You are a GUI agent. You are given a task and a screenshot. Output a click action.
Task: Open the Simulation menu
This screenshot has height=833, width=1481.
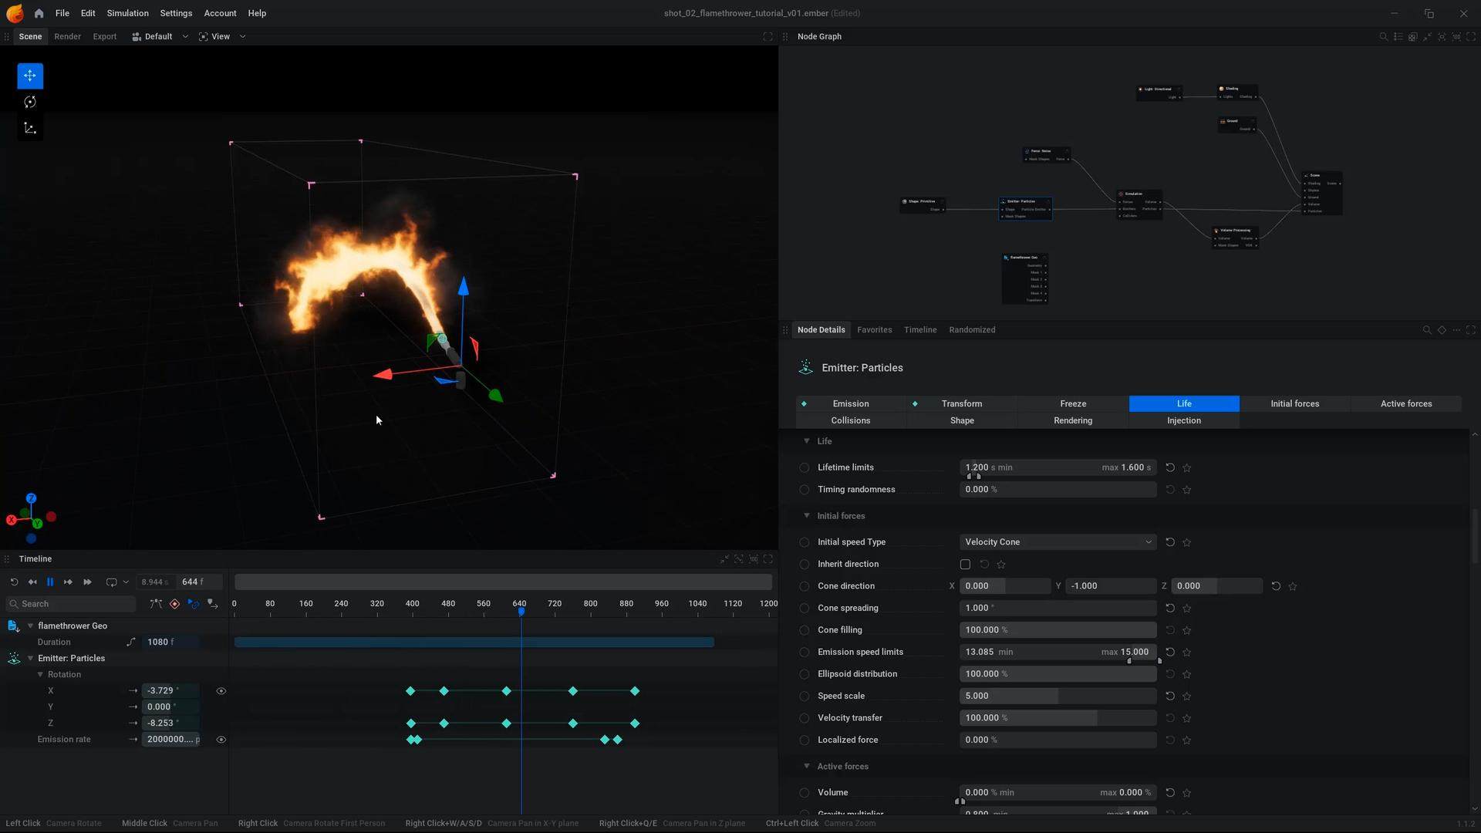click(x=127, y=13)
